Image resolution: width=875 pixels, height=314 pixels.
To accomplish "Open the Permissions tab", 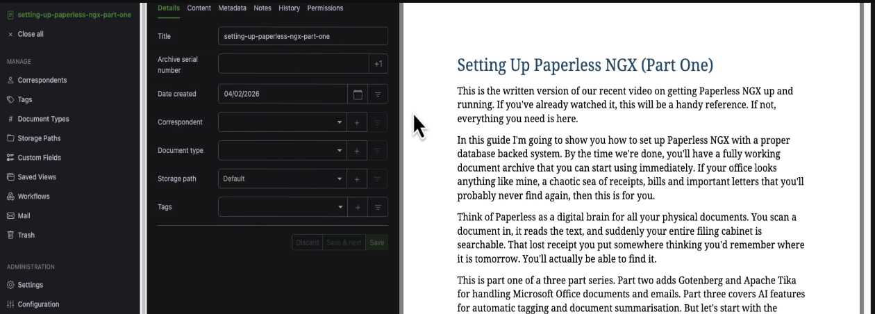I will [x=325, y=8].
